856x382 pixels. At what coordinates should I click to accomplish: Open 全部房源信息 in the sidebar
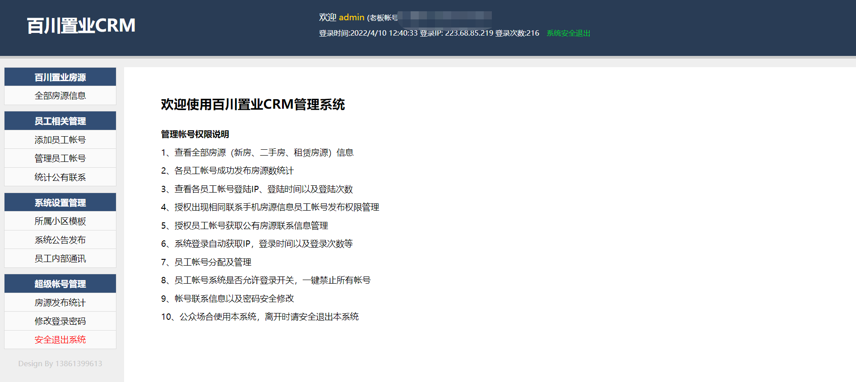click(x=60, y=96)
